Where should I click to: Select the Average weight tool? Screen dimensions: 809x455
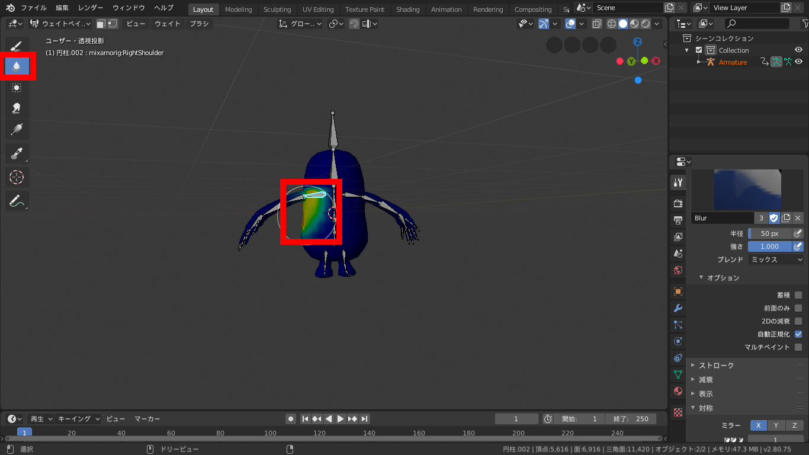pos(17,87)
